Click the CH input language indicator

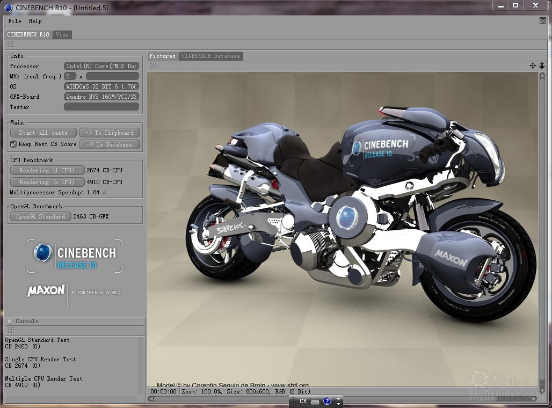[x=303, y=402]
